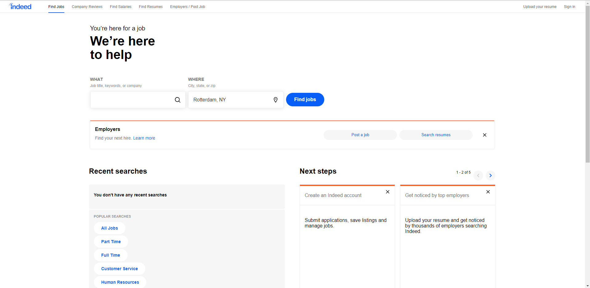Click the Indeed logo
This screenshot has width=590, height=288.
[x=20, y=6]
